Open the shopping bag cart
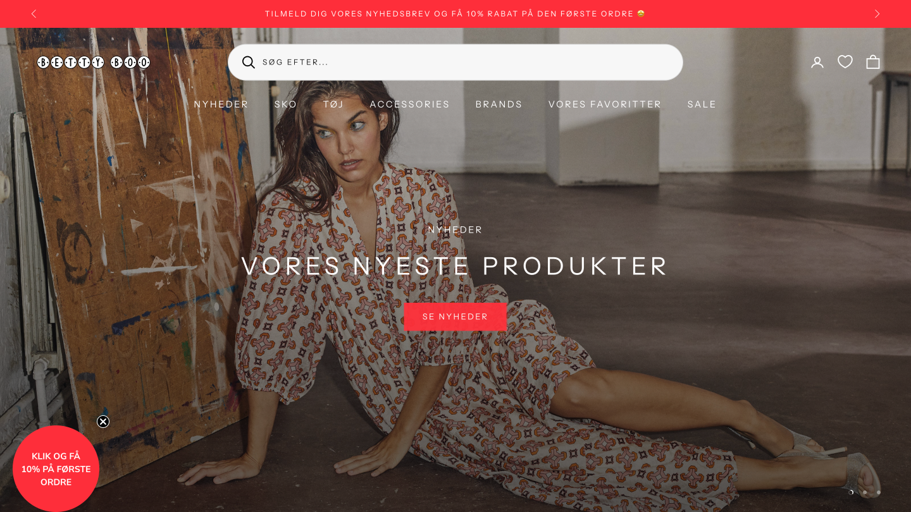Image resolution: width=911 pixels, height=512 pixels. pos(873,62)
